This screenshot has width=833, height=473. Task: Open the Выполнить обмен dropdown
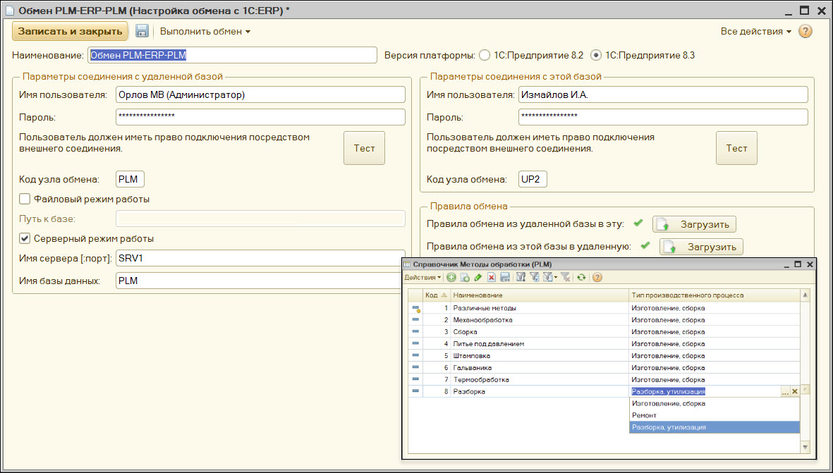coord(205,31)
